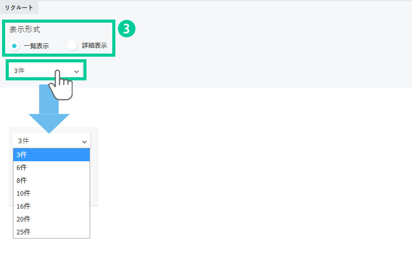Viewport: 412px width, 255px height.
Task: Click the green number 3 step badge
Action: tap(127, 29)
